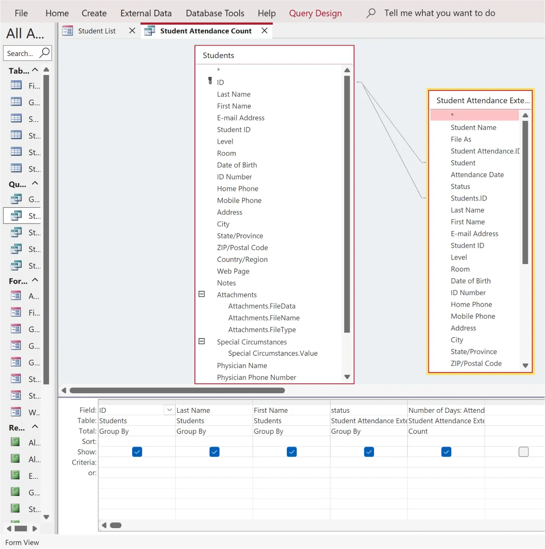Switch to the Database Tools ribbon tab
545x549 pixels.
tap(215, 13)
